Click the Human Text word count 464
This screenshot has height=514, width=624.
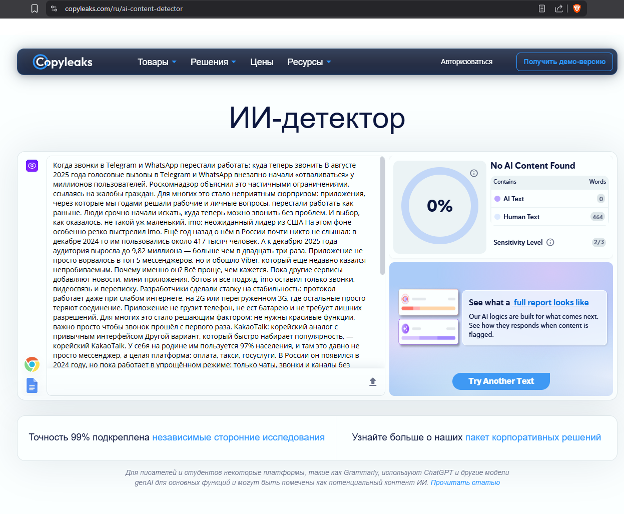click(597, 217)
